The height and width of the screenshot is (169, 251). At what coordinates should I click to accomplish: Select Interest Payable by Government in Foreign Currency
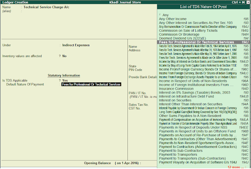pos(204,108)
